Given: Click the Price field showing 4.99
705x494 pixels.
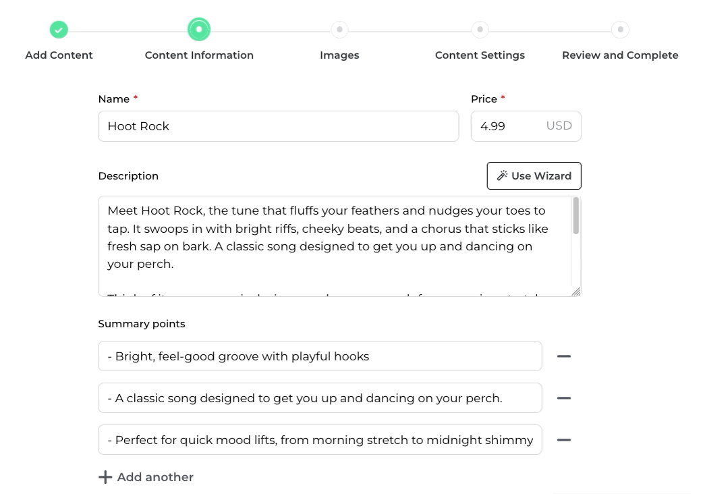Looking at the screenshot, I should 507,126.
